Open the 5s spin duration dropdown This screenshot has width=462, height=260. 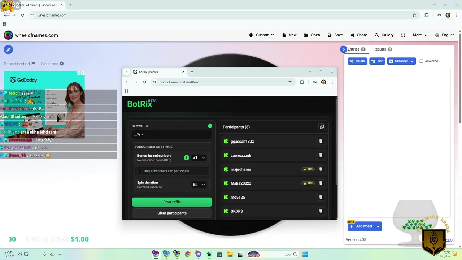tap(199, 185)
